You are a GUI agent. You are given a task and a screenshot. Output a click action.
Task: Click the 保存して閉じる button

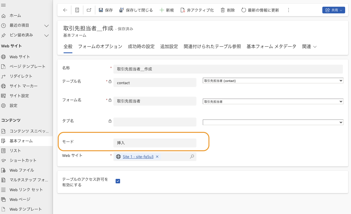(136, 10)
